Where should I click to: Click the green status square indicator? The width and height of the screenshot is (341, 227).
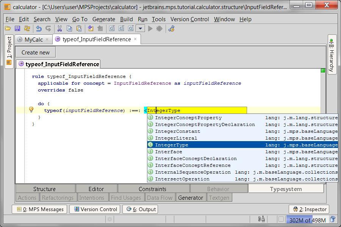(323, 71)
